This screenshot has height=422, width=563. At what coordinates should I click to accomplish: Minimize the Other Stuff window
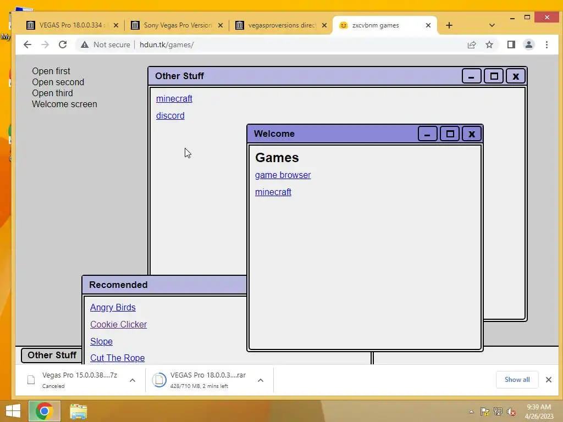click(x=471, y=76)
